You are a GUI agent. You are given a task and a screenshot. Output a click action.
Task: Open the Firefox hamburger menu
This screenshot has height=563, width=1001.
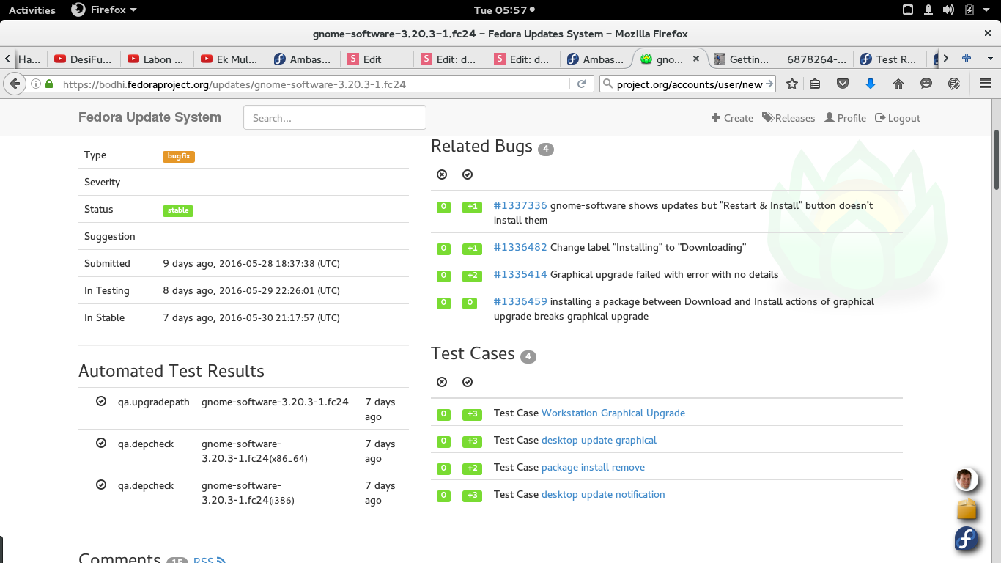(986, 84)
